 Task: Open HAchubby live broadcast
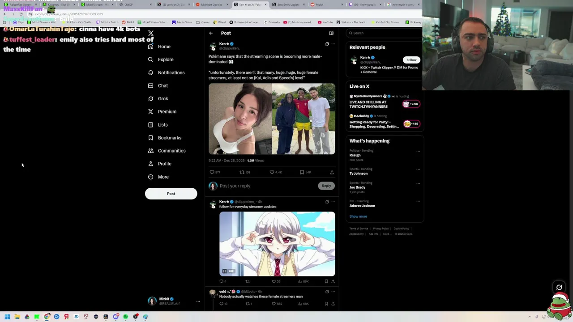(x=385, y=122)
